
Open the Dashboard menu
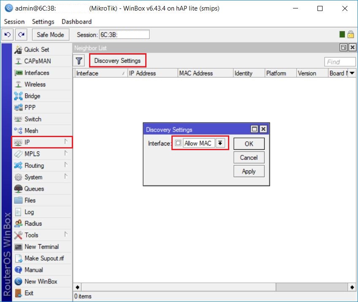pyautogui.click(x=76, y=22)
